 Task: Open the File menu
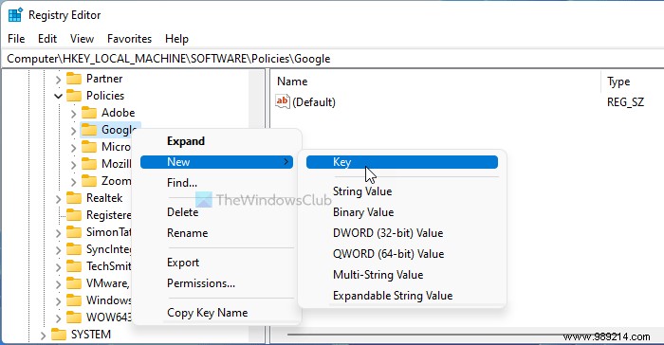pos(16,39)
